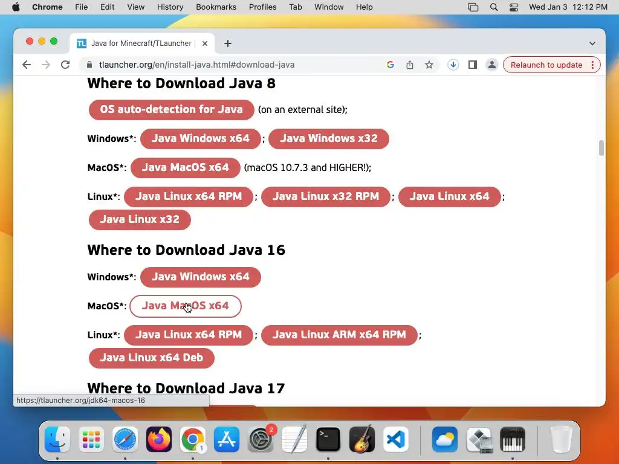Download Java 16 MacOS x64
The image size is (619, 464).
pos(186,306)
